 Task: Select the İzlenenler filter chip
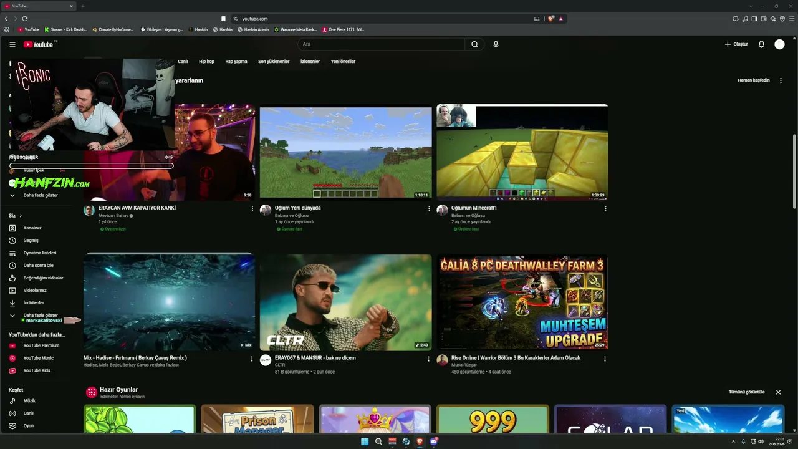(310, 62)
